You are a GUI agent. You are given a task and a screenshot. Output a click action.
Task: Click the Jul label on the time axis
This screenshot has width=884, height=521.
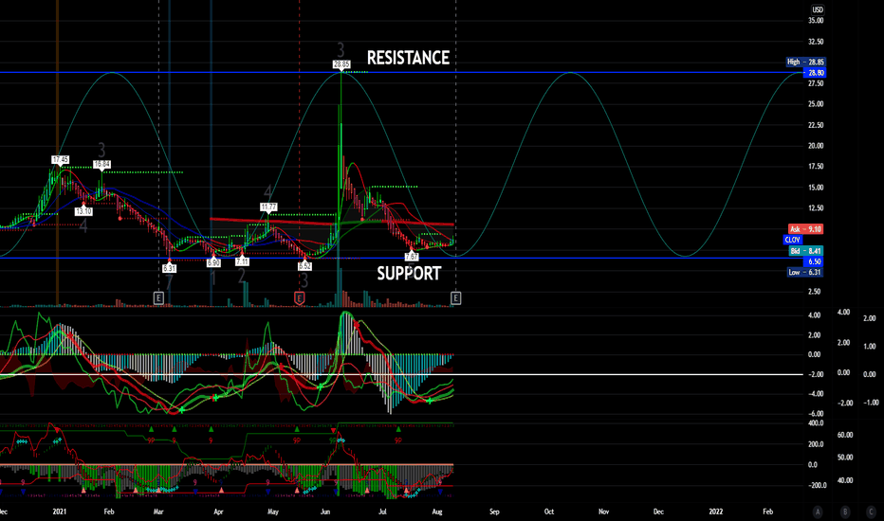pos(383,512)
